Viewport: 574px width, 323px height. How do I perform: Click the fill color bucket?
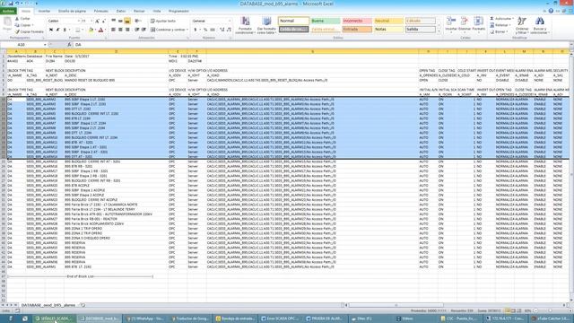point(91,30)
